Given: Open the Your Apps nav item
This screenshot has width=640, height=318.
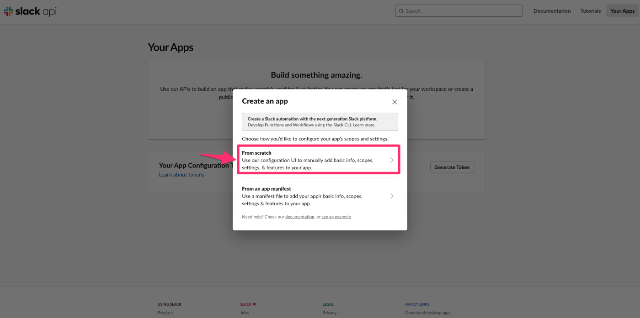Looking at the screenshot, I should pos(622,11).
